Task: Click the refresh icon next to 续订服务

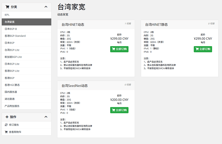Action: tap(6, 125)
